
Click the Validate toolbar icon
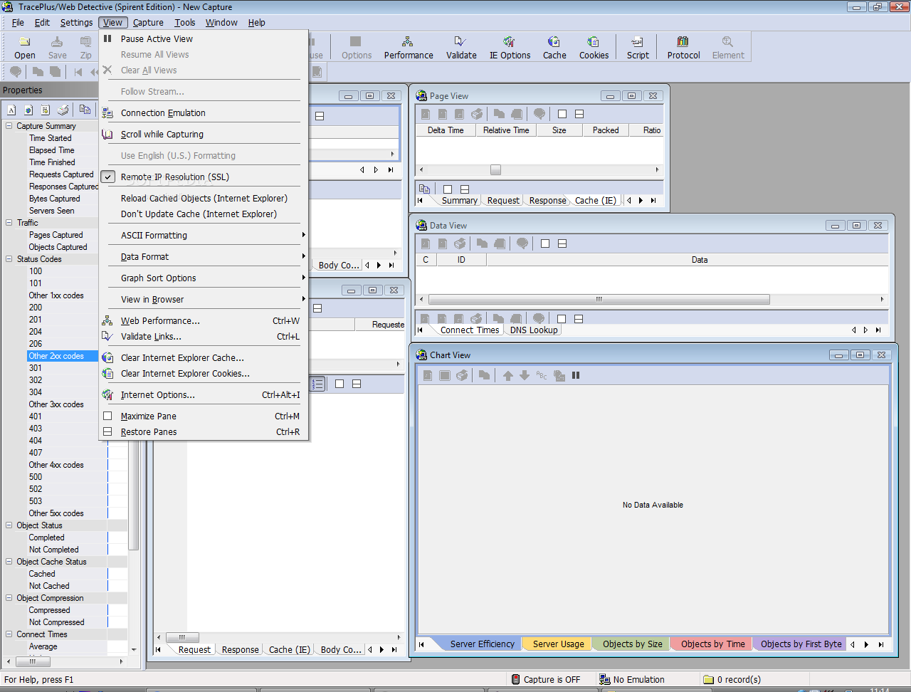(x=461, y=47)
